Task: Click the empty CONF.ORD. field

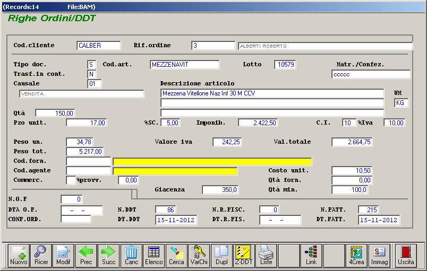Action: pyautogui.click(x=76, y=219)
